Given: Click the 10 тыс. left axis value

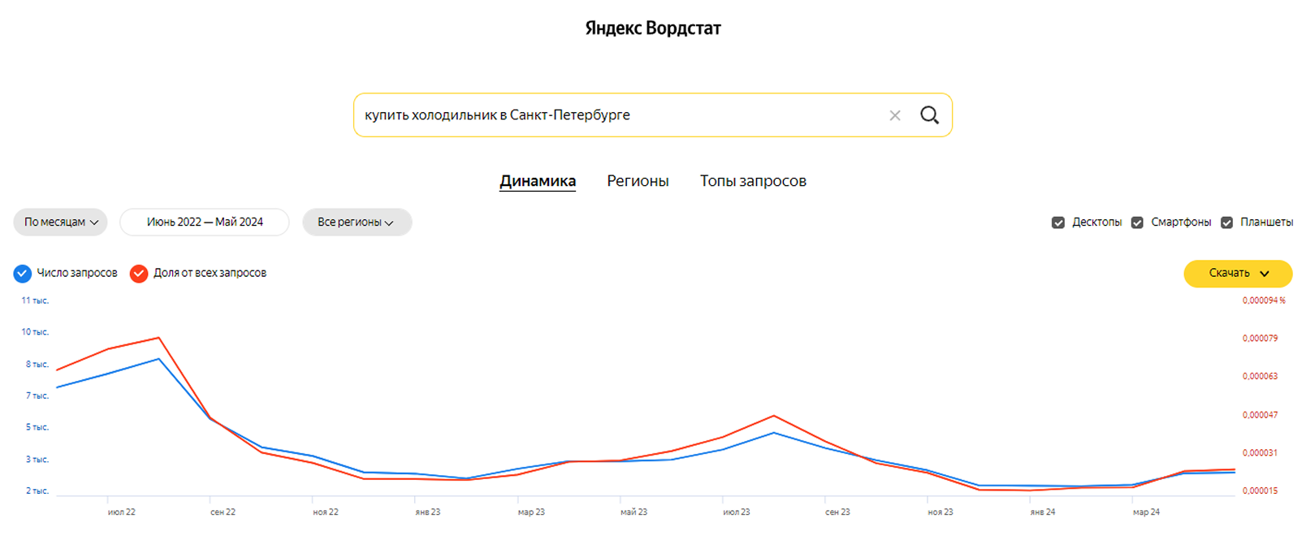Looking at the screenshot, I should pos(35,332).
